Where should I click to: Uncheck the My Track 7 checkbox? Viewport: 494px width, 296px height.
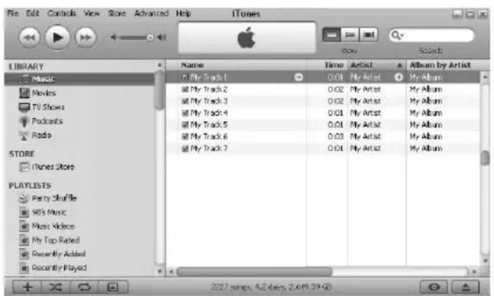[x=185, y=148]
